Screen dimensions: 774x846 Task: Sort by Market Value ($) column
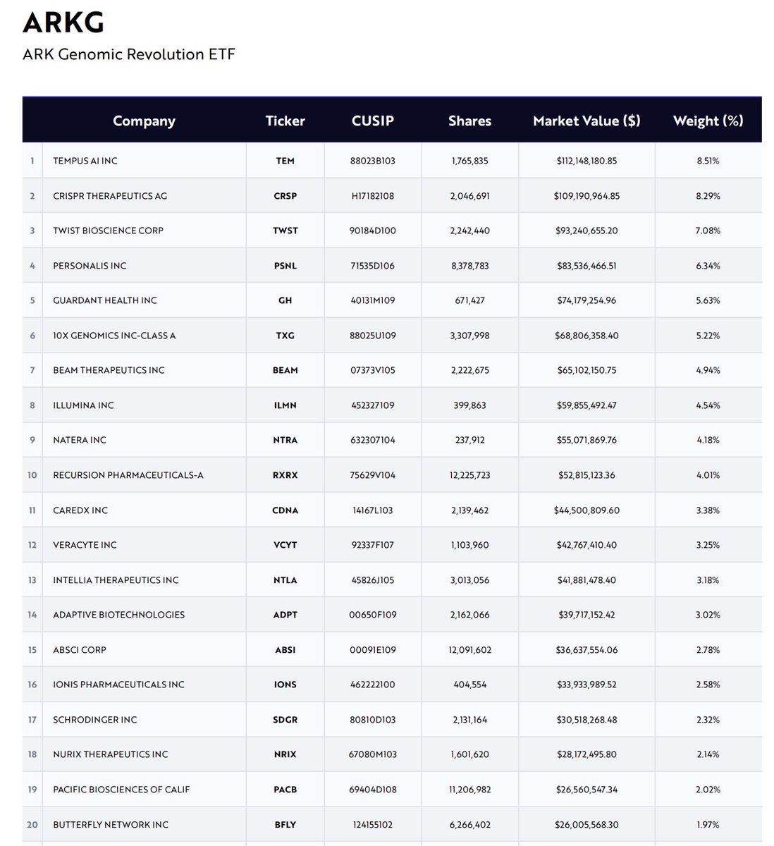pos(586,121)
